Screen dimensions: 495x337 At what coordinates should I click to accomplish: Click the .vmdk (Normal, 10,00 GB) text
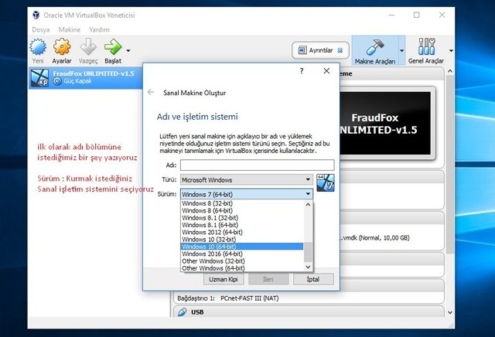pyautogui.click(x=374, y=237)
